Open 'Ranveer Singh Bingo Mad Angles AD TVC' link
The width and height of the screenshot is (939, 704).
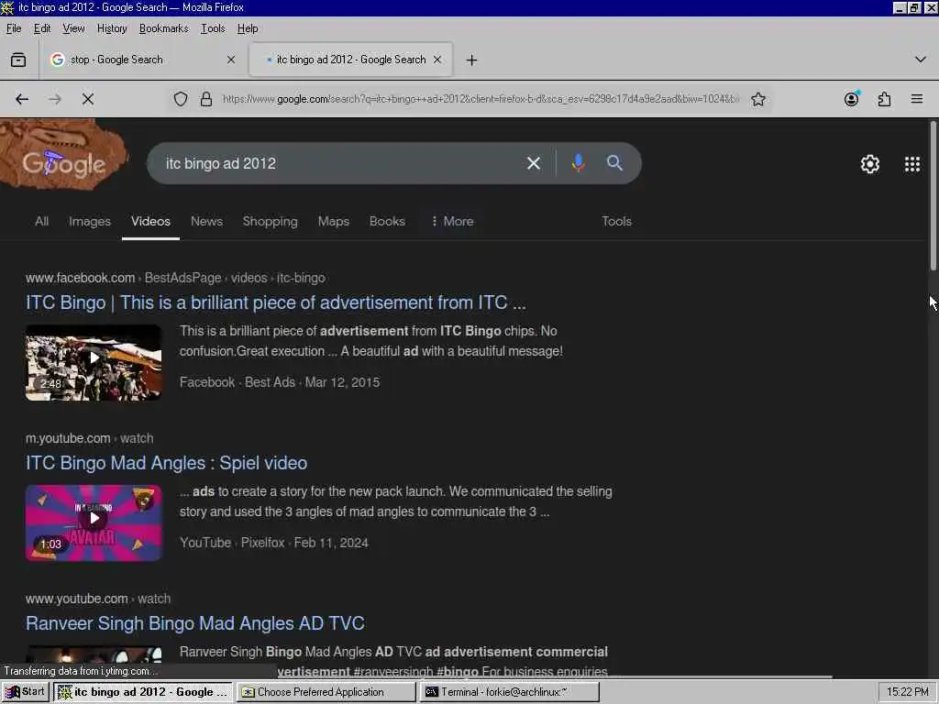[195, 623]
